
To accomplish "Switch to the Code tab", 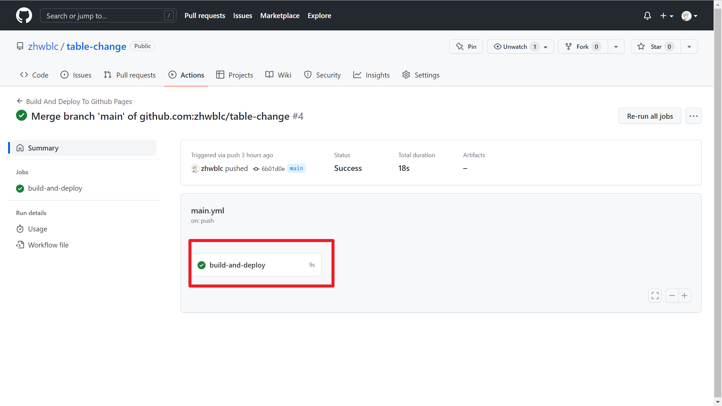I will click(34, 75).
